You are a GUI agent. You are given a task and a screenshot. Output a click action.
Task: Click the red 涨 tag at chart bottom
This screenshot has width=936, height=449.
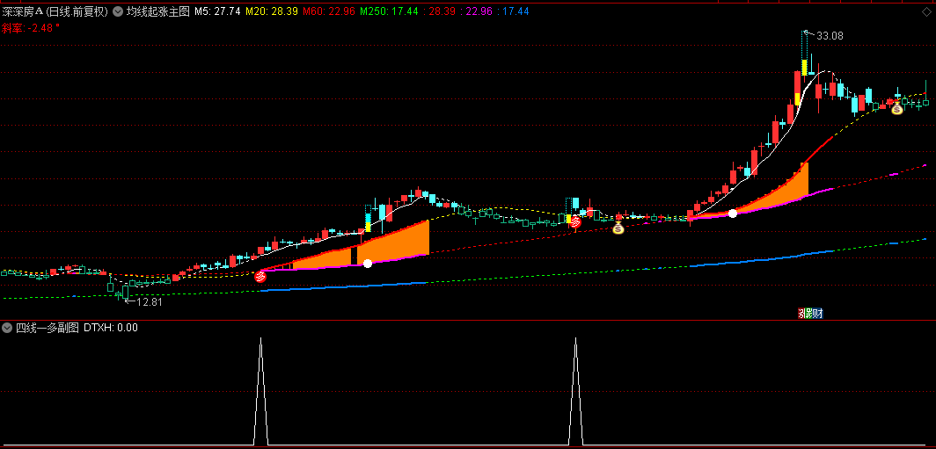(x=801, y=314)
